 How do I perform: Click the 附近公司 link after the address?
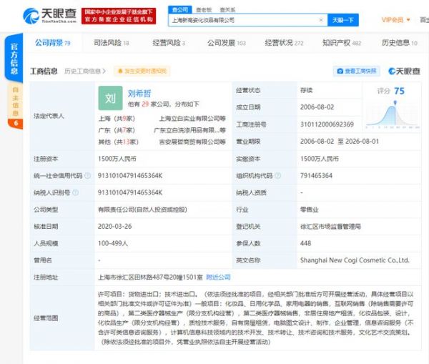click(218, 276)
